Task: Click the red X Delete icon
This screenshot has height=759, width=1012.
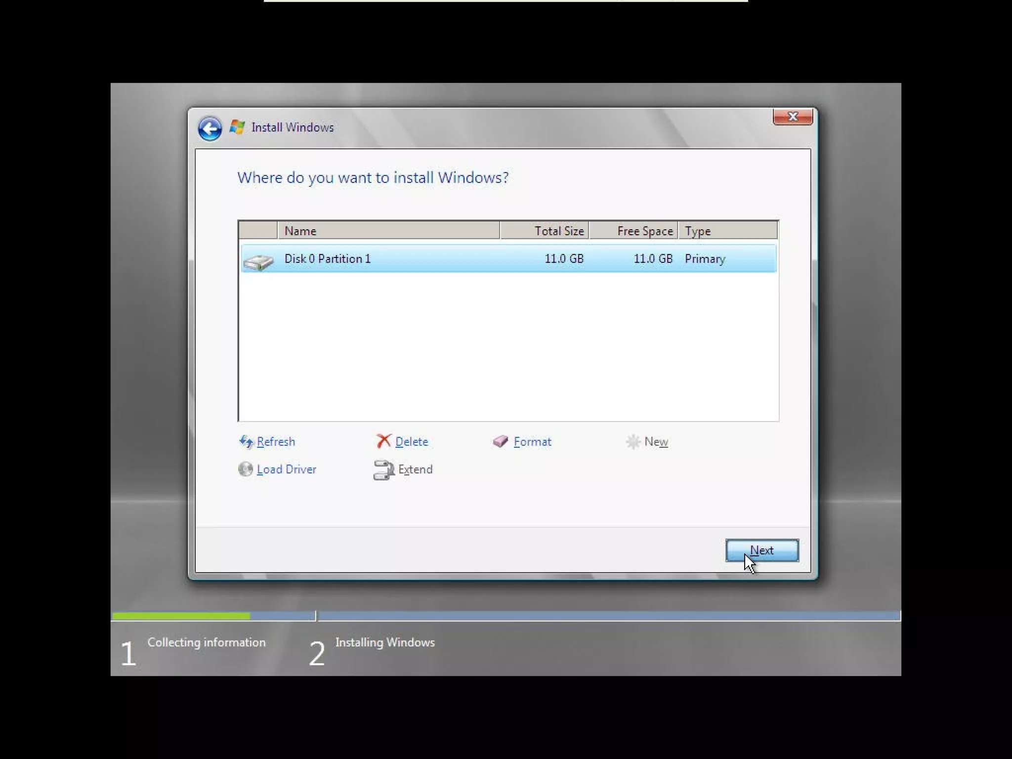Action: (x=383, y=441)
